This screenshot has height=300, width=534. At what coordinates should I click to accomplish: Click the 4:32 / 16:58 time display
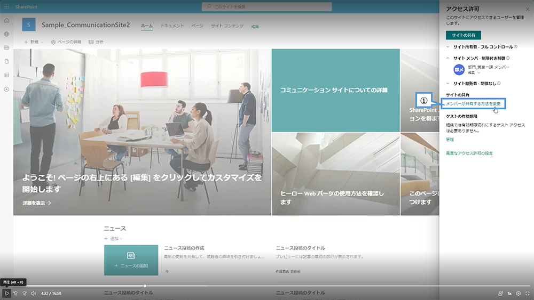point(51,293)
